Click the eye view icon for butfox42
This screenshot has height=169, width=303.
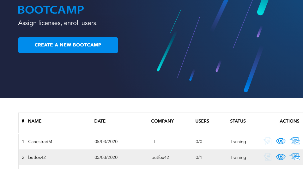pos(281,157)
